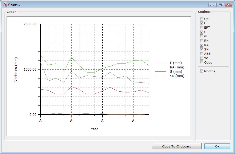Screen dimensions: 235x154
Task: Enable the ABE variable checkbox
Action: [201, 54]
